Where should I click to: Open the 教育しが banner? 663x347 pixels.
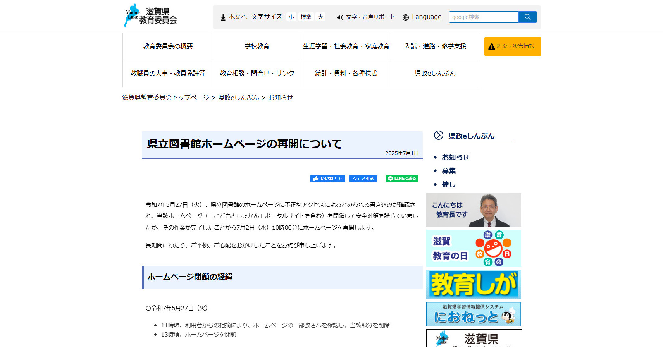pyautogui.click(x=474, y=285)
